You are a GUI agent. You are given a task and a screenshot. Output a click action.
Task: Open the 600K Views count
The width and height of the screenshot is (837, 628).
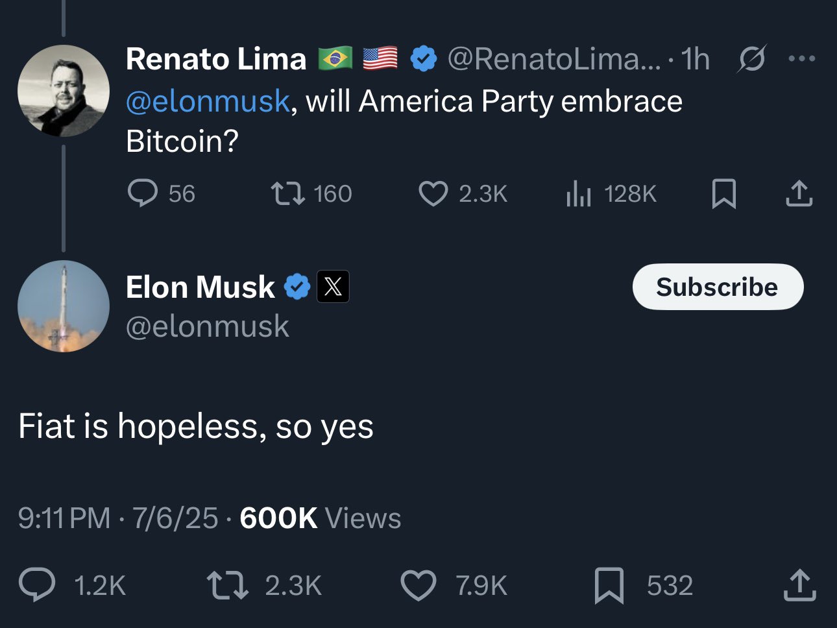320,518
